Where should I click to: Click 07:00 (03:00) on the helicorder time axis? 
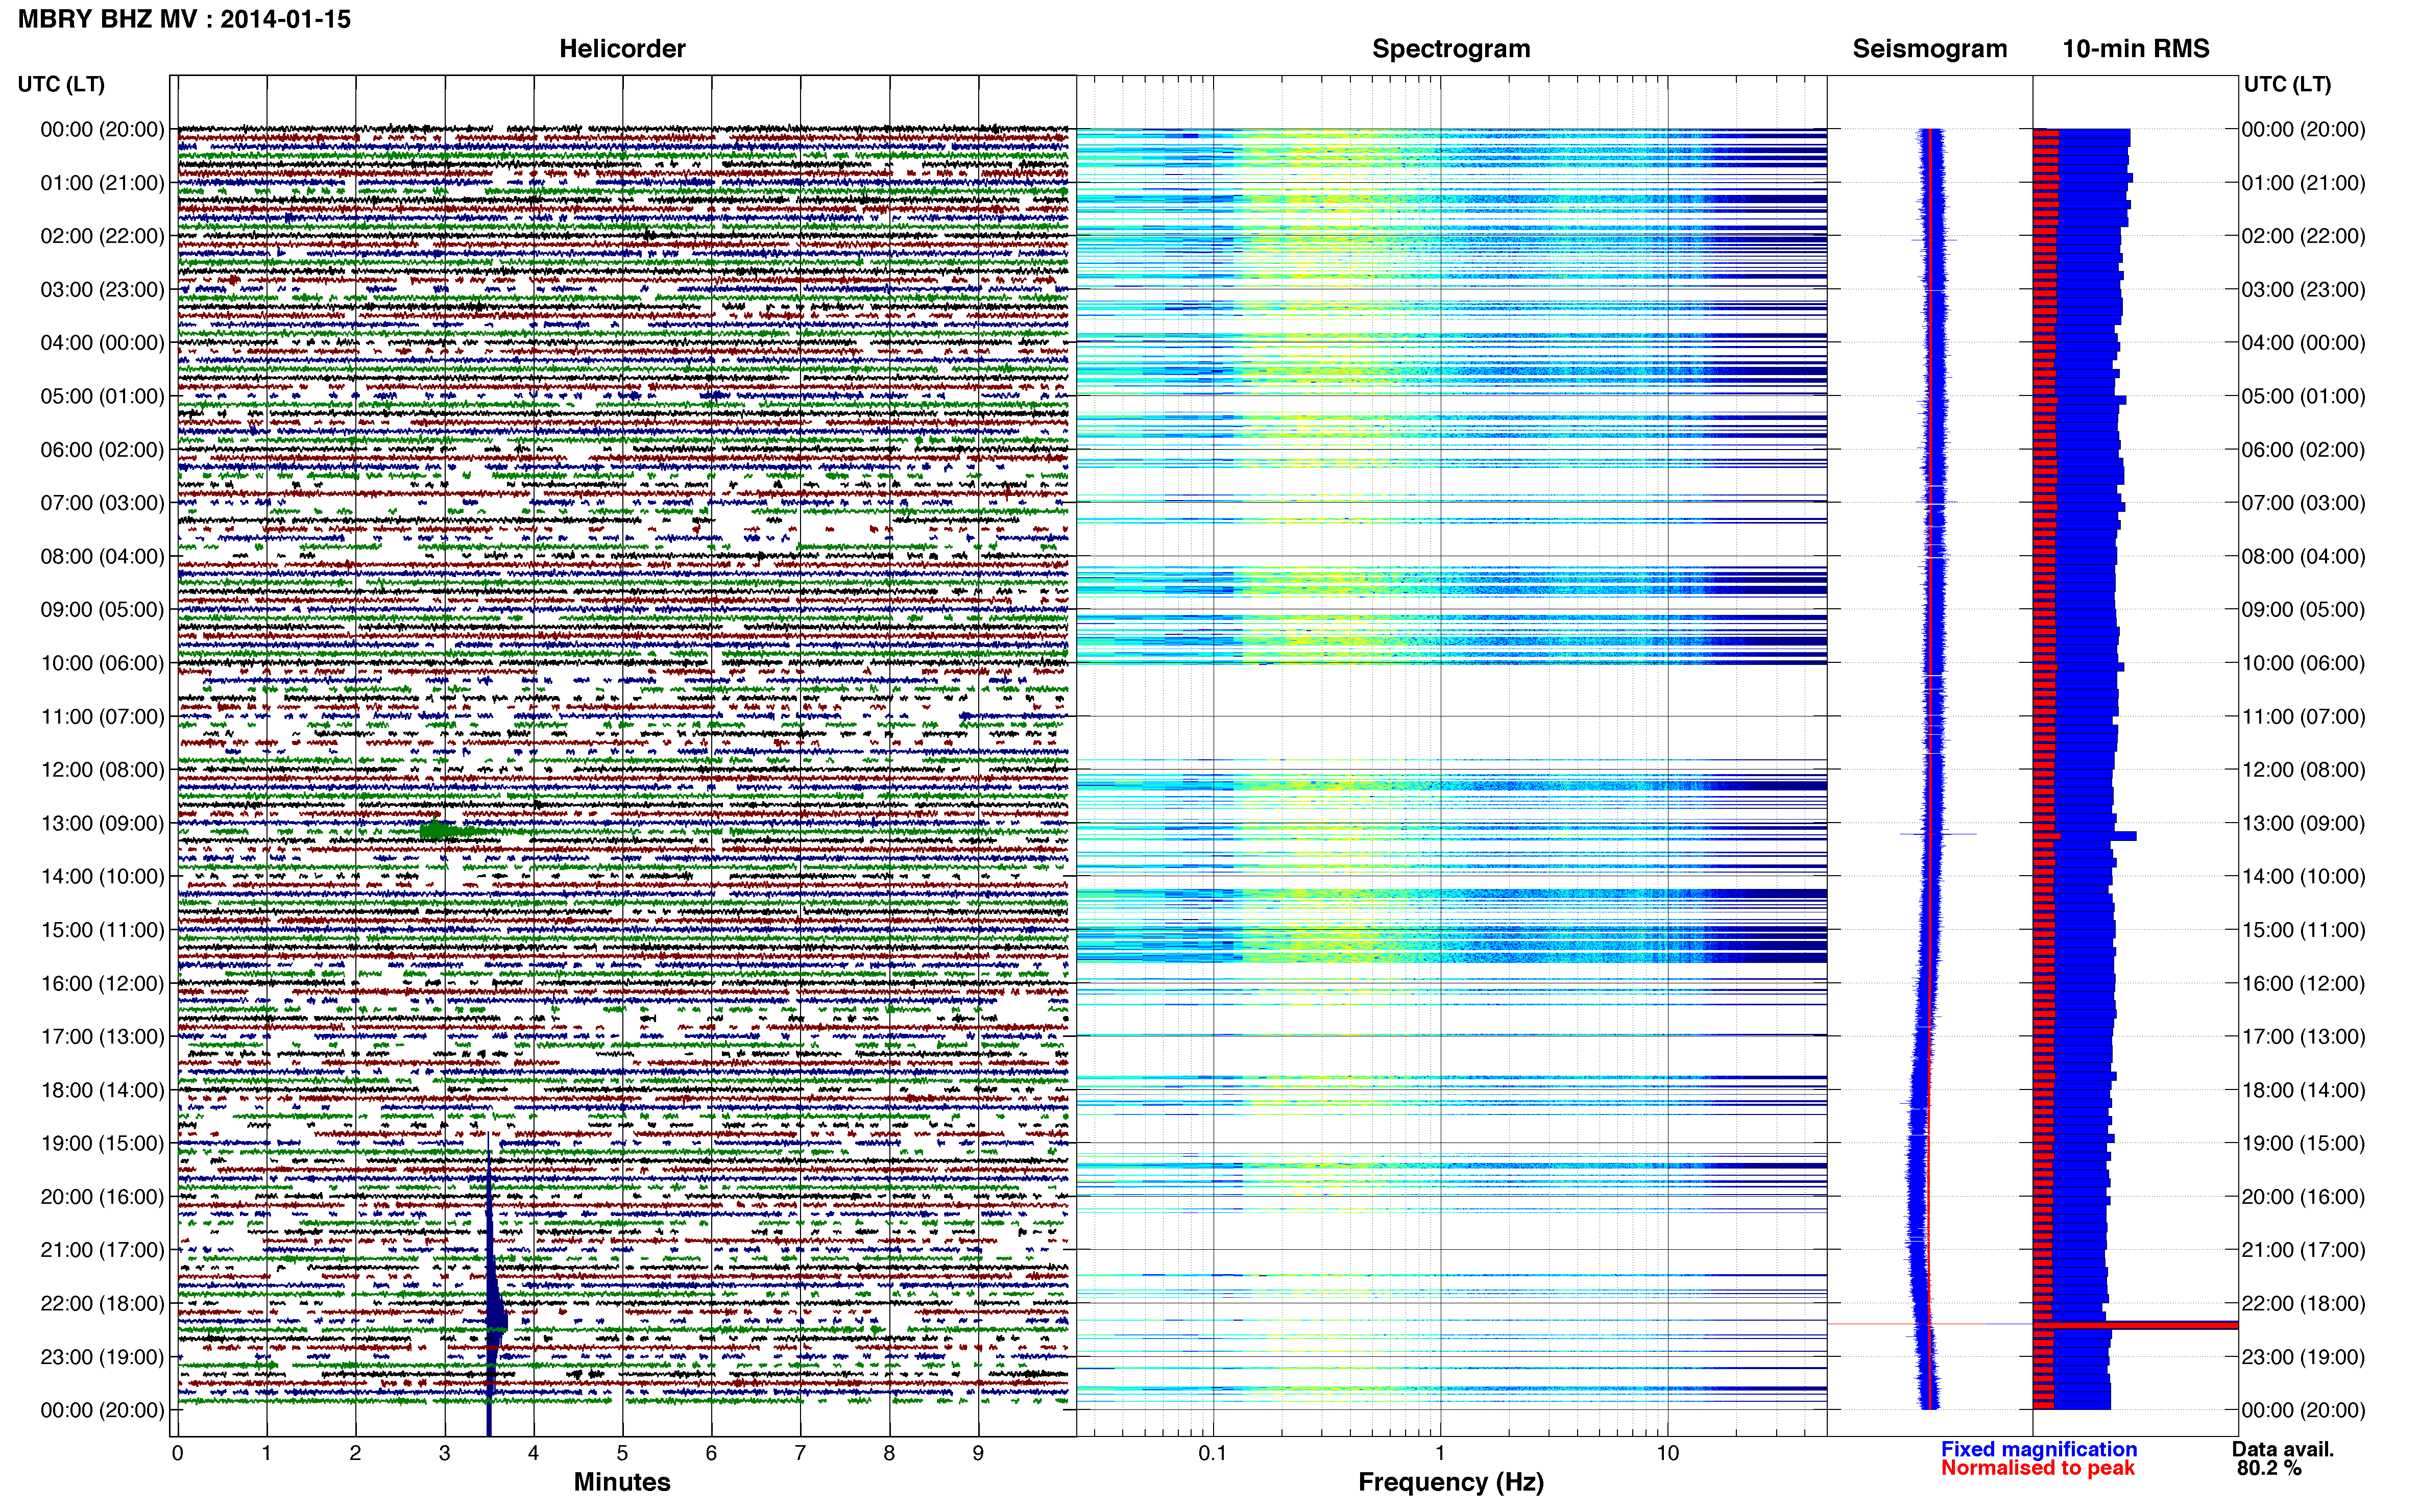click(102, 503)
